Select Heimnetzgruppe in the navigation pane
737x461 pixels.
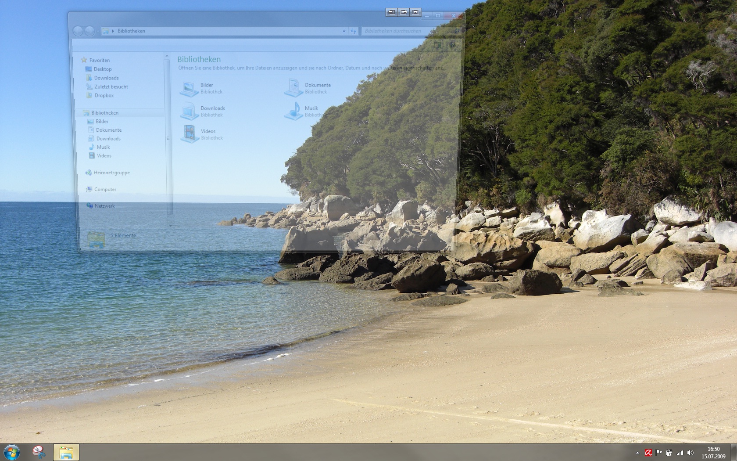[111, 173]
